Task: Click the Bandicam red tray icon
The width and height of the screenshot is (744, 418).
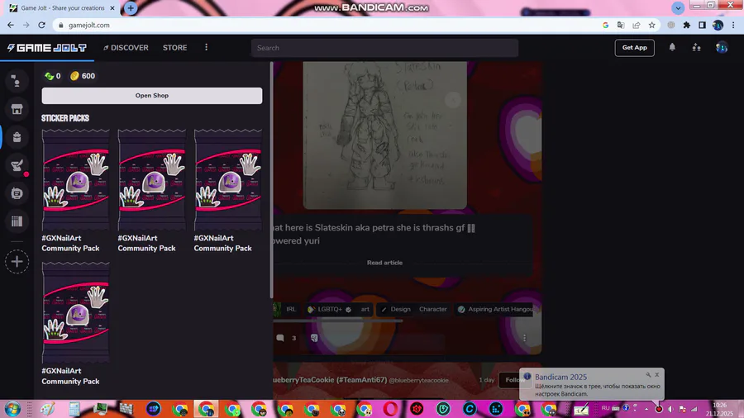Action: [659, 409]
